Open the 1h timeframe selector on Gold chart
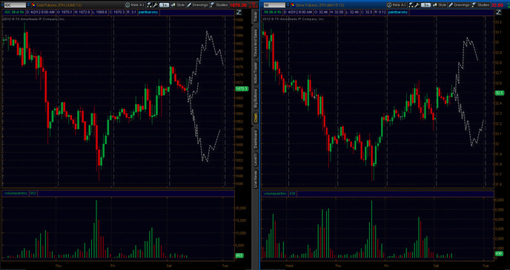The height and width of the screenshot is (270, 510). 164,5
